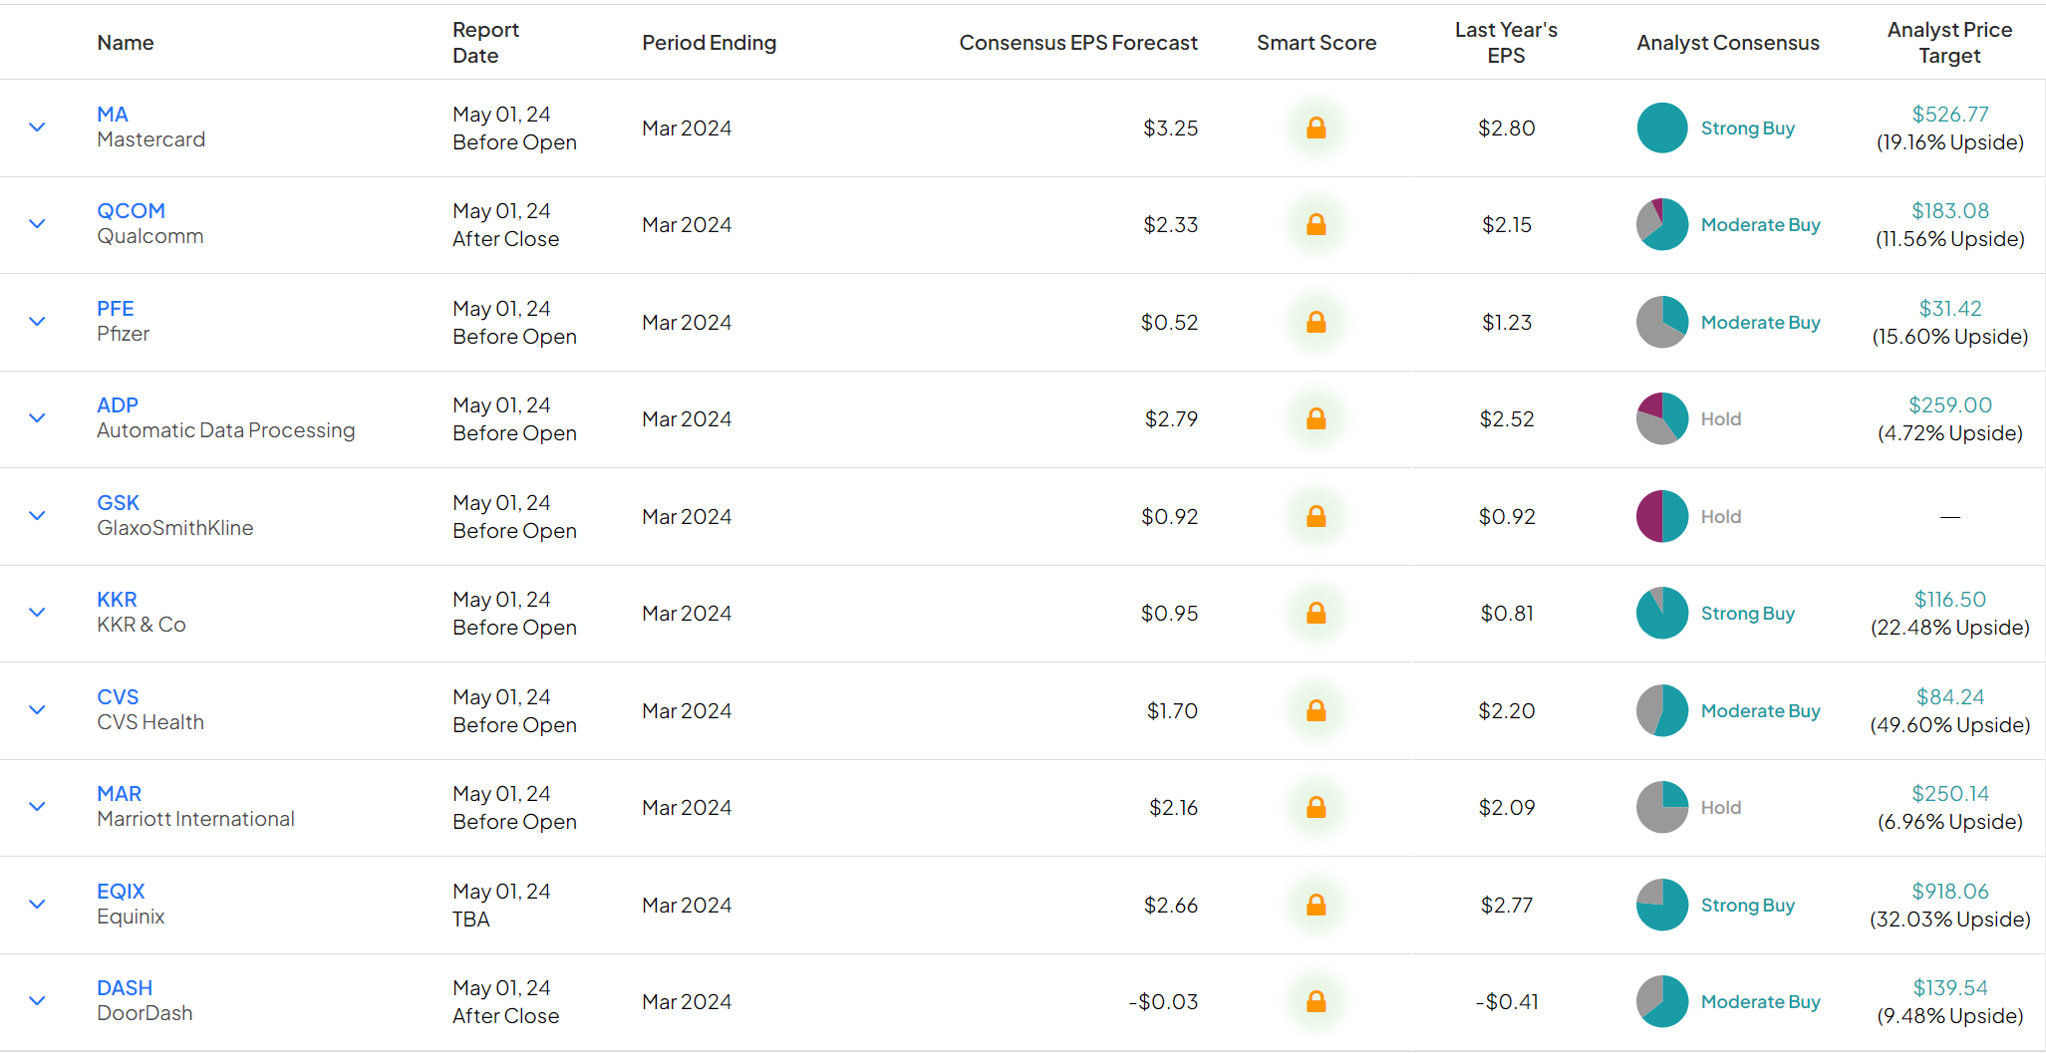2046x1053 pixels.
Task: Click Last Year's EPS column header
Action: click(1506, 43)
